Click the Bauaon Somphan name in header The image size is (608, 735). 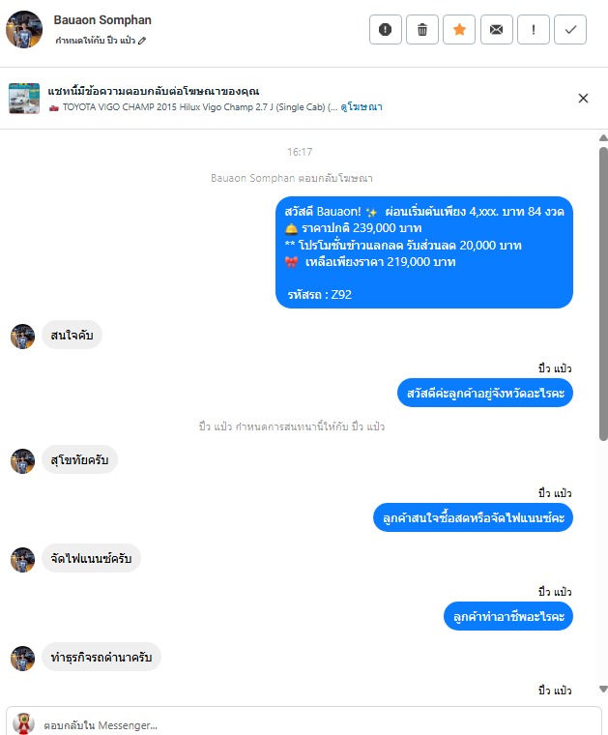point(102,20)
